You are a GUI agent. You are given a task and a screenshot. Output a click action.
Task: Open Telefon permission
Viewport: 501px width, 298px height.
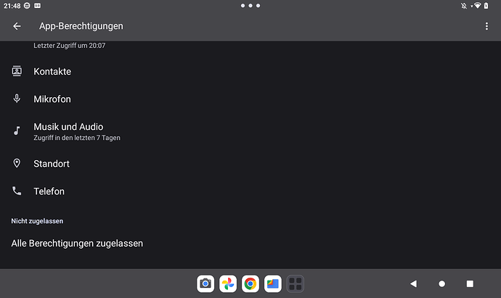pos(250,191)
